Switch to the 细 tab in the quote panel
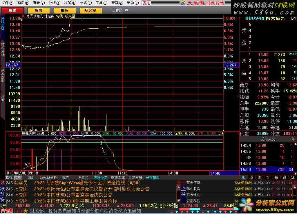297x214 pixels. (243, 177)
